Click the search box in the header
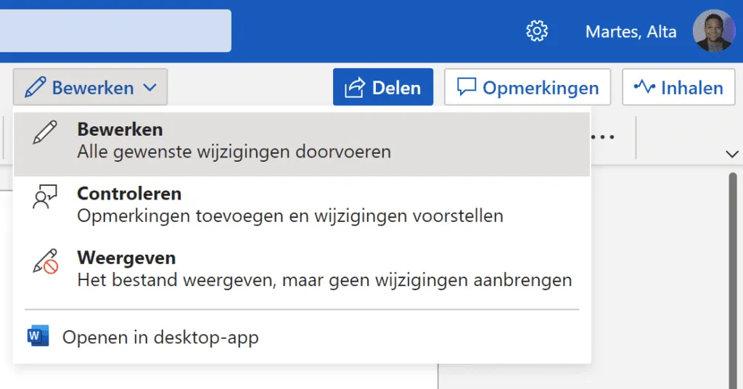The image size is (743, 389). 115,31
